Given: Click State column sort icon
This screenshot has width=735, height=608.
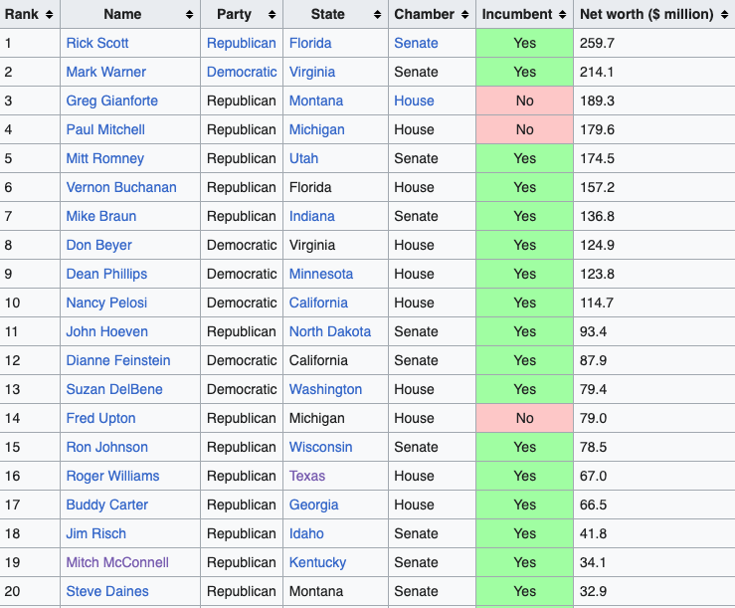Looking at the screenshot, I should coord(377,15).
